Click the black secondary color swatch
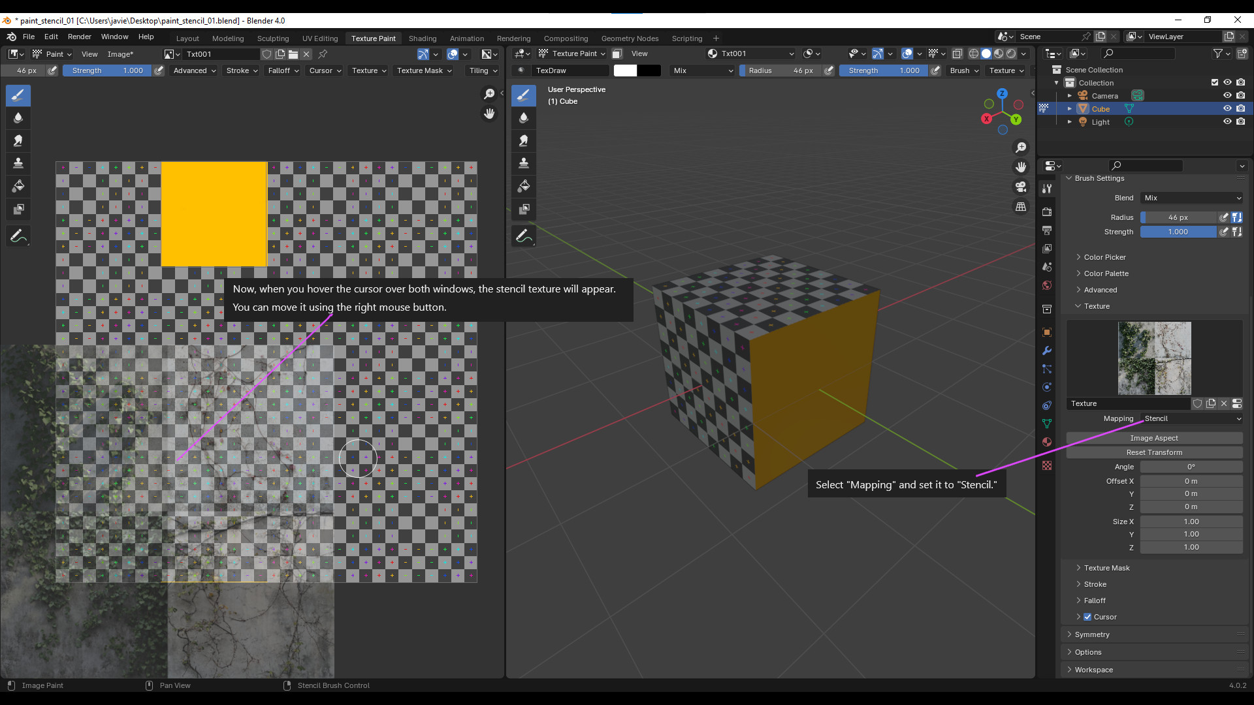Image resolution: width=1254 pixels, height=705 pixels. point(649,70)
